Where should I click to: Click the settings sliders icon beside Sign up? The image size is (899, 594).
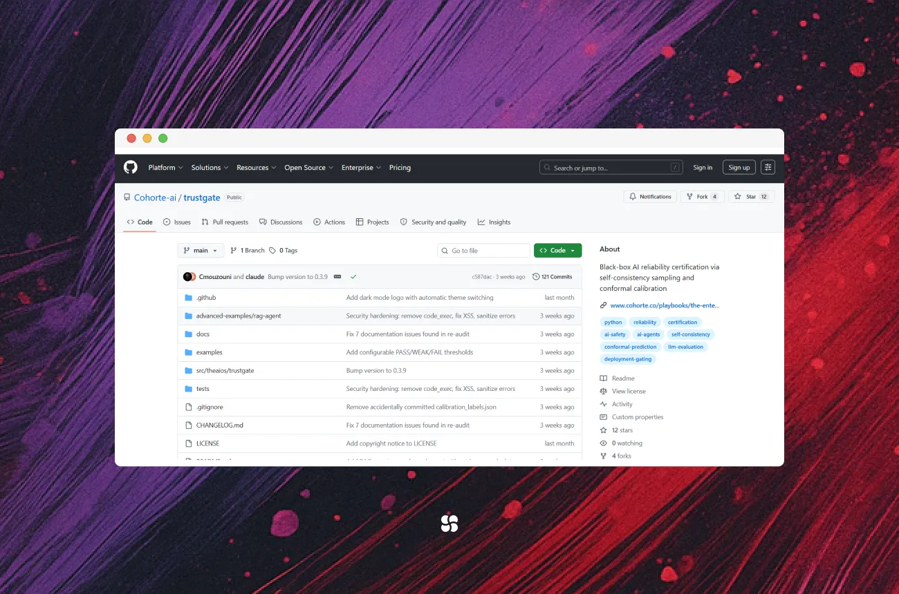768,167
